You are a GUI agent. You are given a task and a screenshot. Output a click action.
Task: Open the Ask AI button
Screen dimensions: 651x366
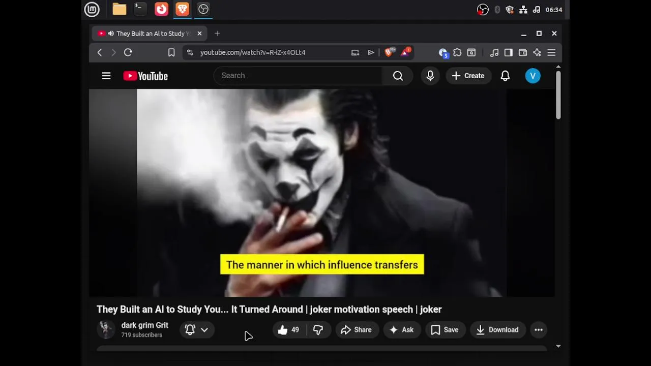click(x=402, y=330)
